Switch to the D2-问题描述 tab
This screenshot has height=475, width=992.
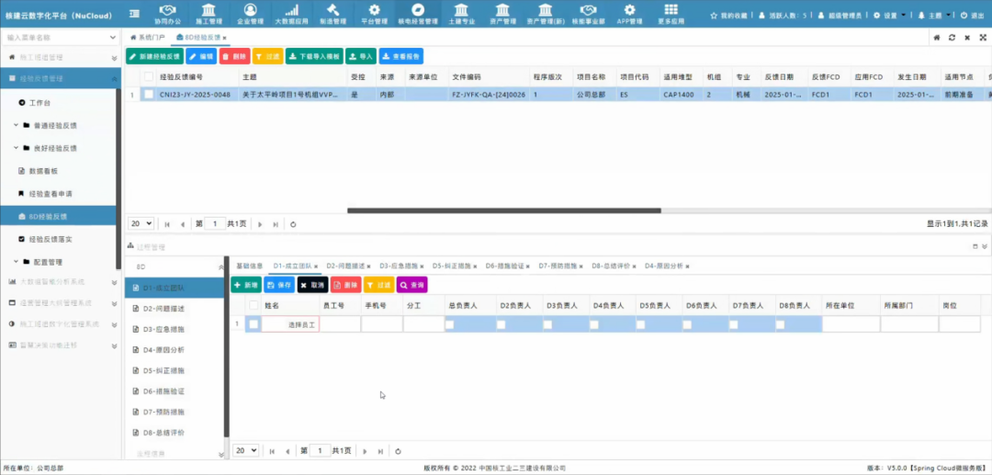(x=345, y=266)
